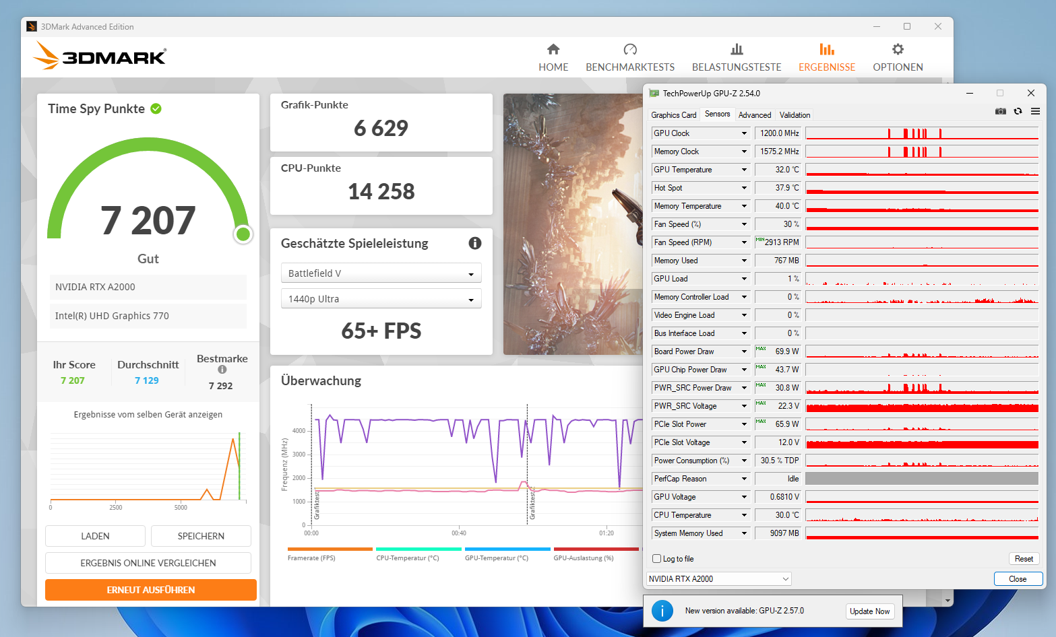Click the 1200.0 MHz GPU Clock value
This screenshot has height=637, width=1056.
778,133
